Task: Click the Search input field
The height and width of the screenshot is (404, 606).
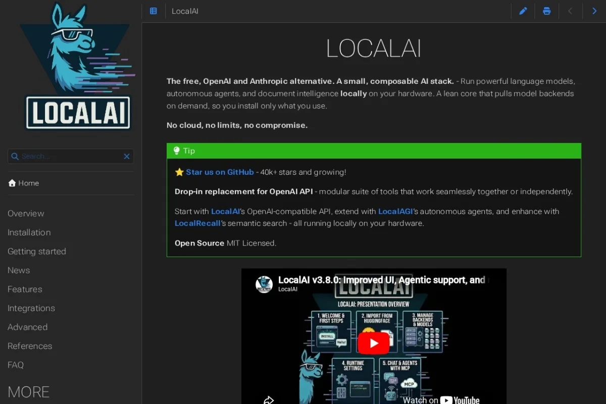Action: [x=71, y=157]
